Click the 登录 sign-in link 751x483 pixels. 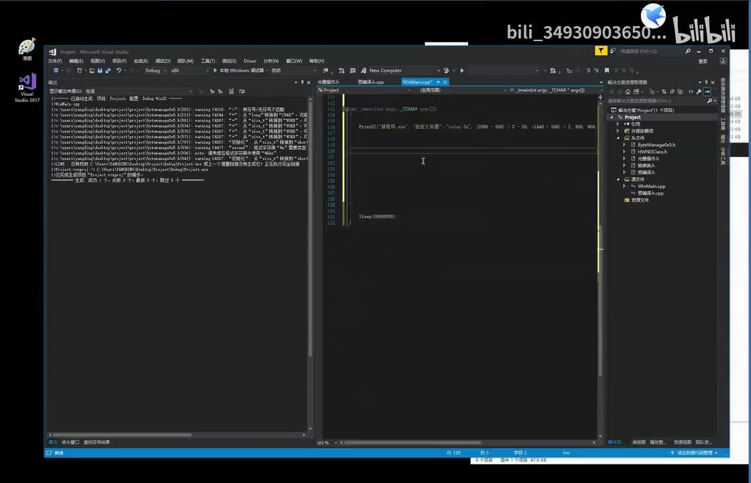click(703, 61)
